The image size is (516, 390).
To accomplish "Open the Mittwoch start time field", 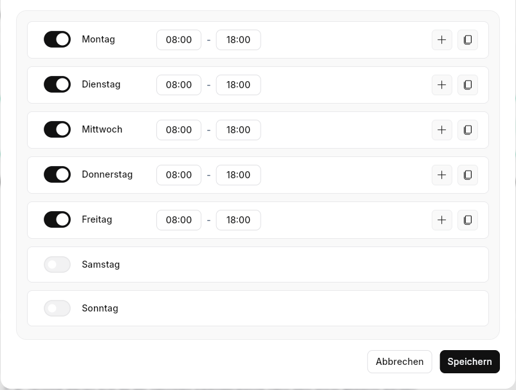I will point(179,130).
